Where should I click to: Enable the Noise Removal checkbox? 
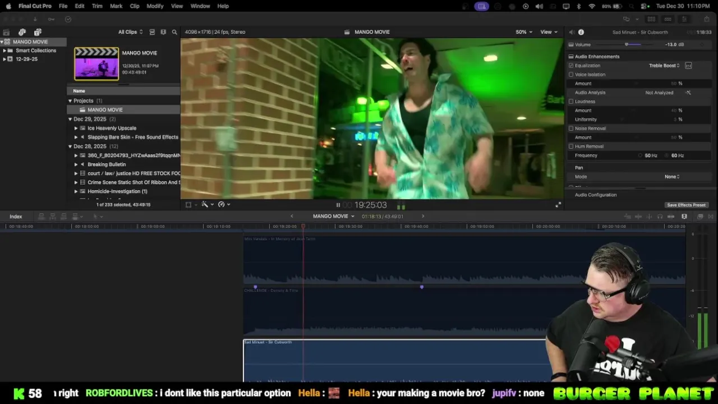(x=571, y=128)
